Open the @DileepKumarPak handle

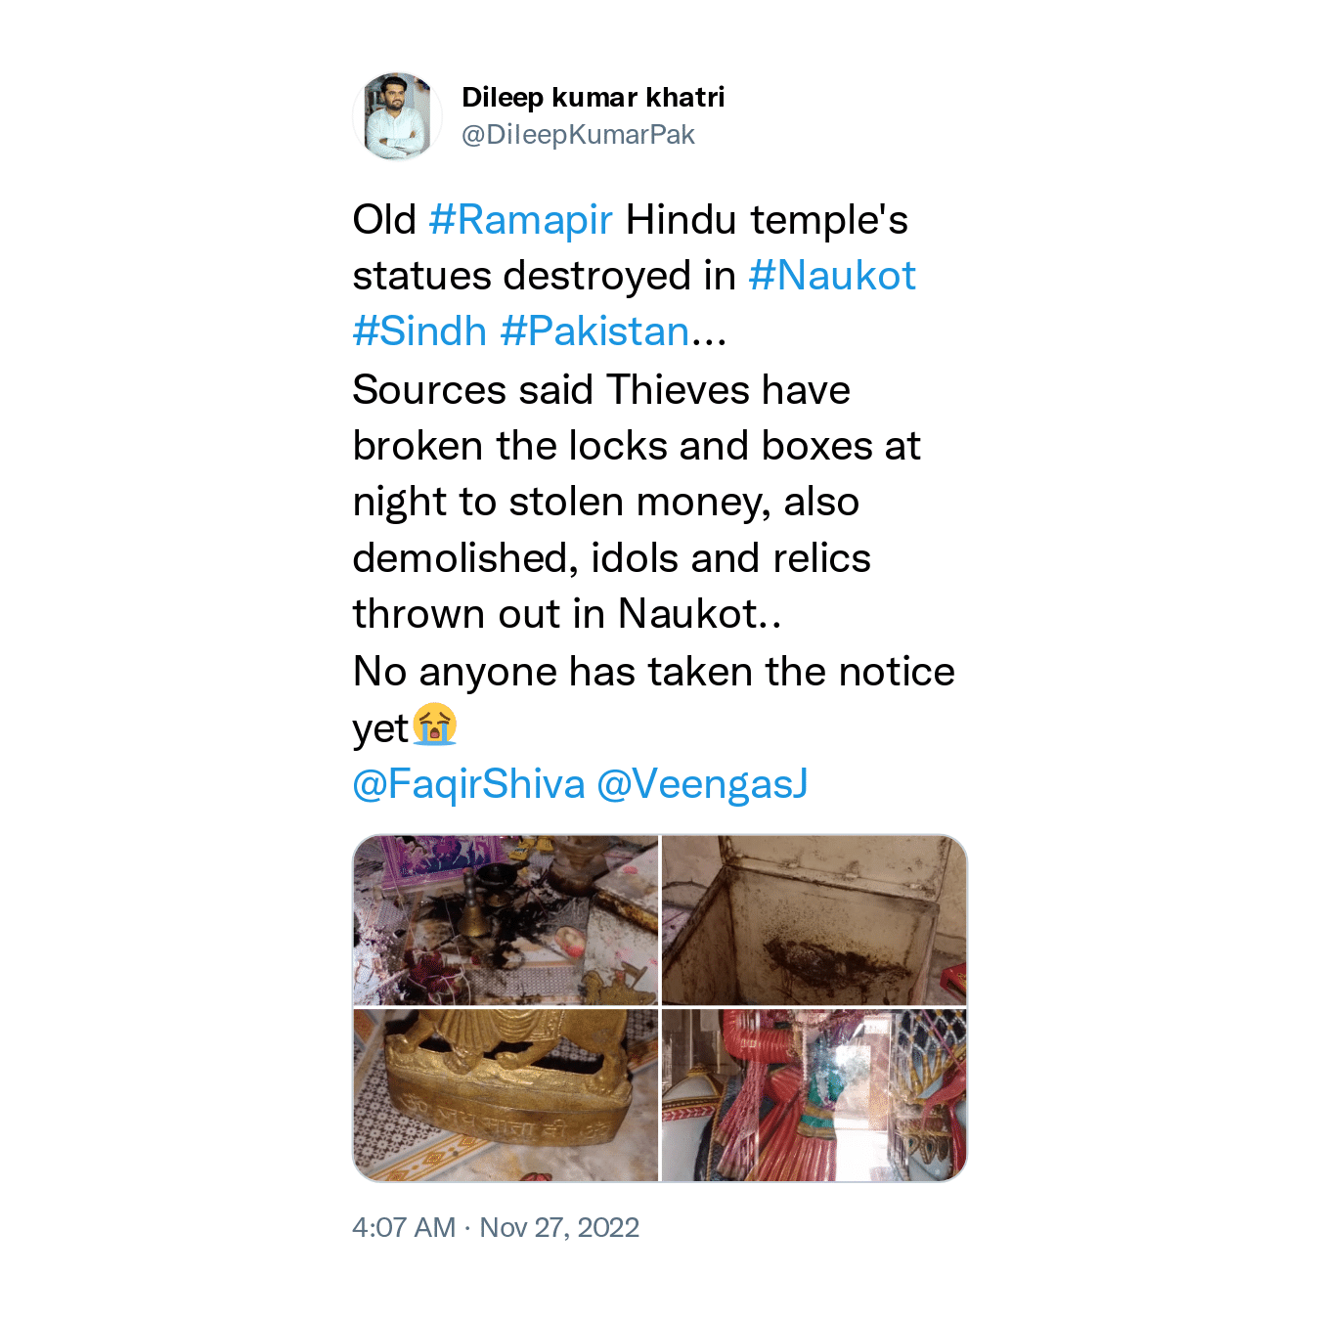pos(578,135)
